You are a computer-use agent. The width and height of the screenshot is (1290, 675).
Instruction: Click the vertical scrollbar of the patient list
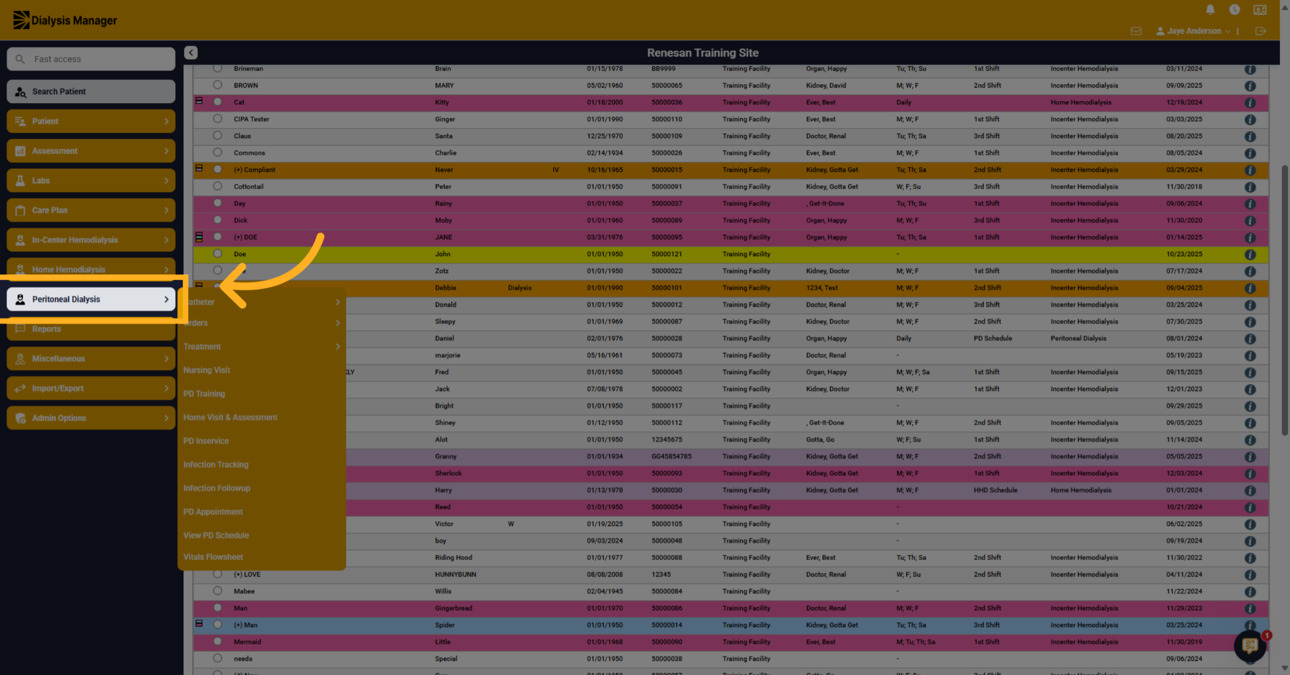click(1285, 301)
